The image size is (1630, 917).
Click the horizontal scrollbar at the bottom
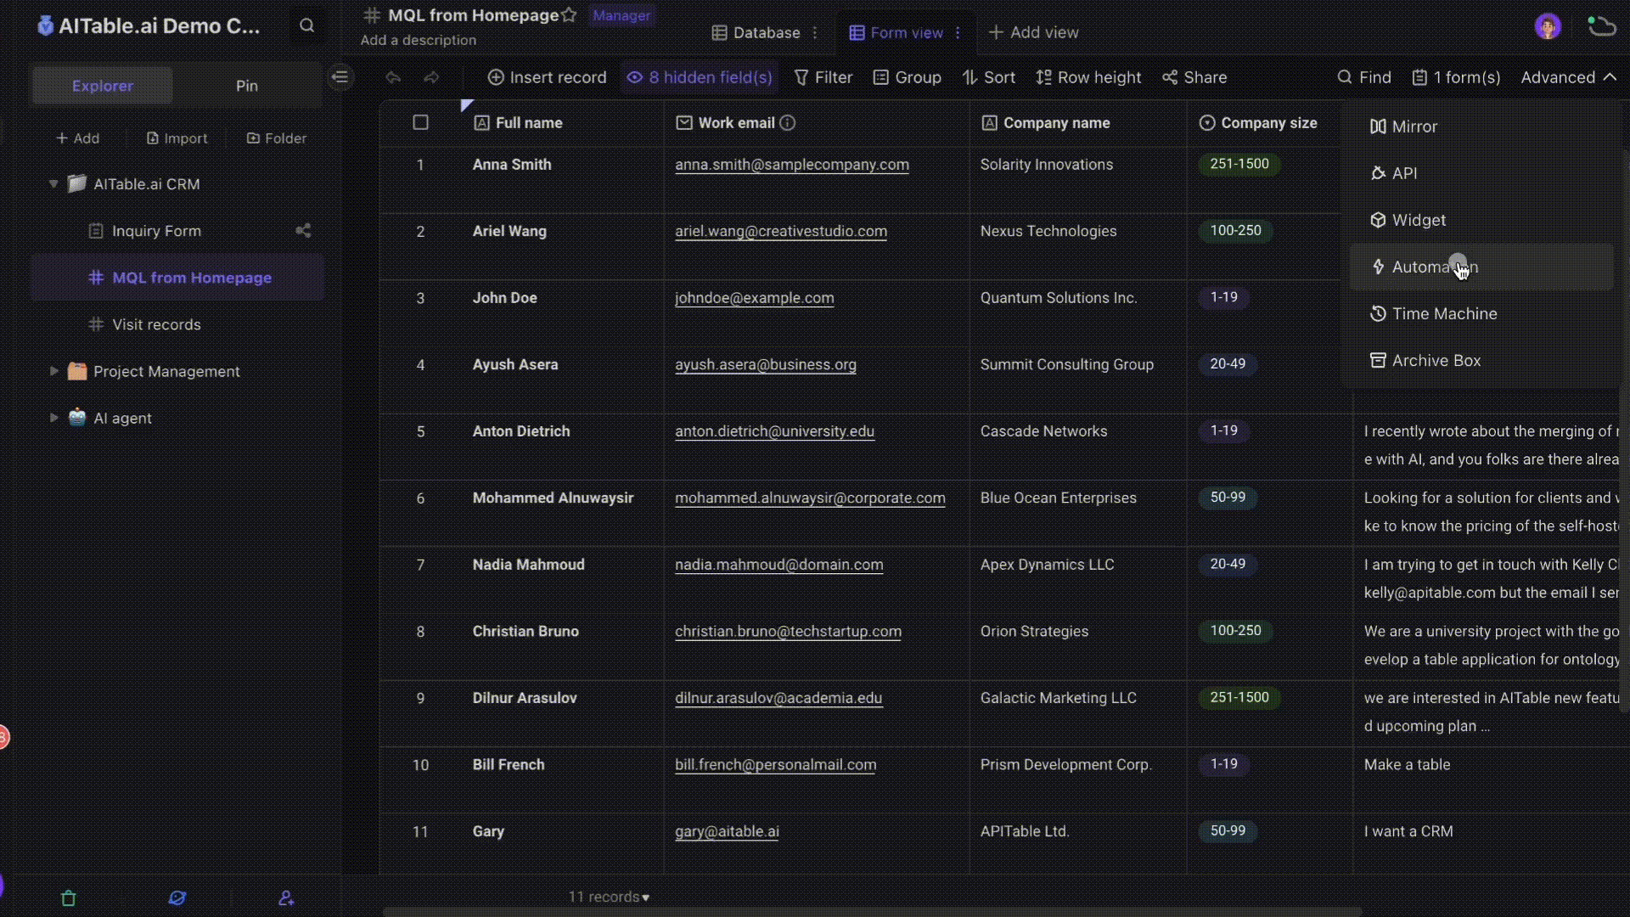(x=873, y=912)
